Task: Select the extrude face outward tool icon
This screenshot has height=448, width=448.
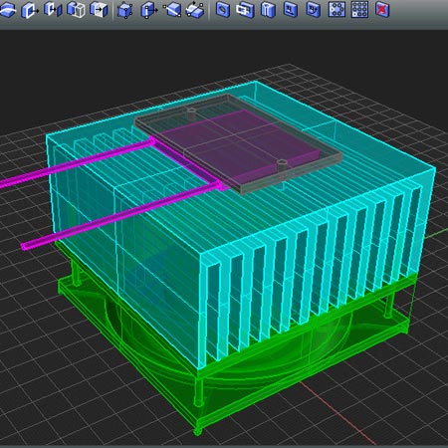Action: click(30, 10)
